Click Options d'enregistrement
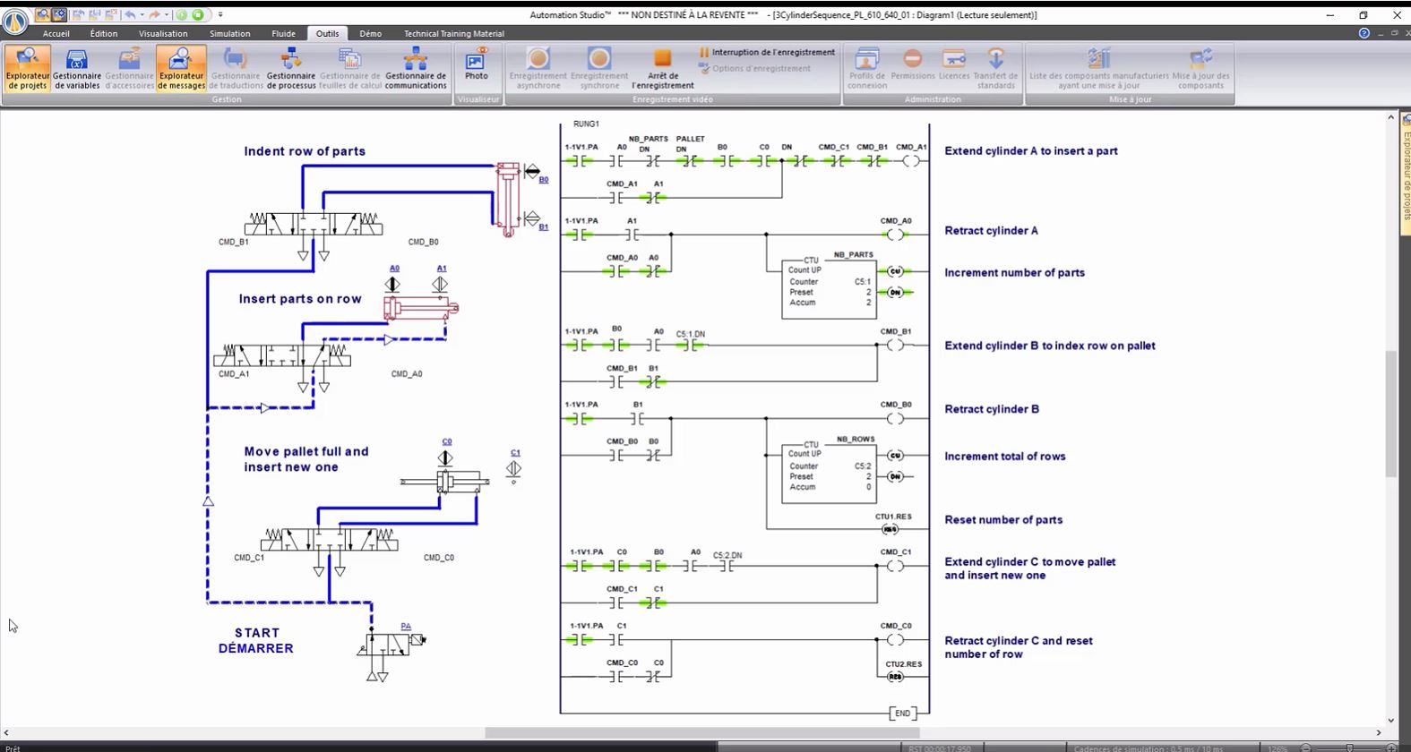The height and width of the screenshot is (752, 1411). click(754, 68)
